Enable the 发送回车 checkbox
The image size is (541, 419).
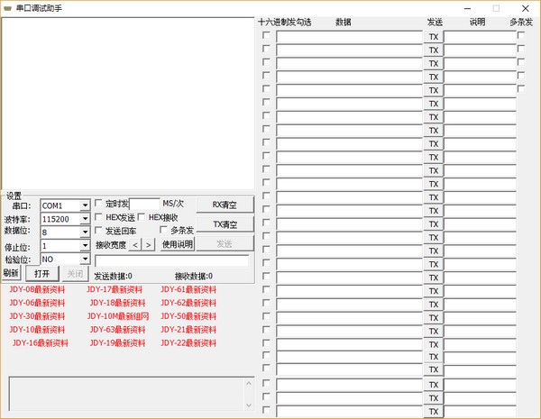[x=98, y=230]
